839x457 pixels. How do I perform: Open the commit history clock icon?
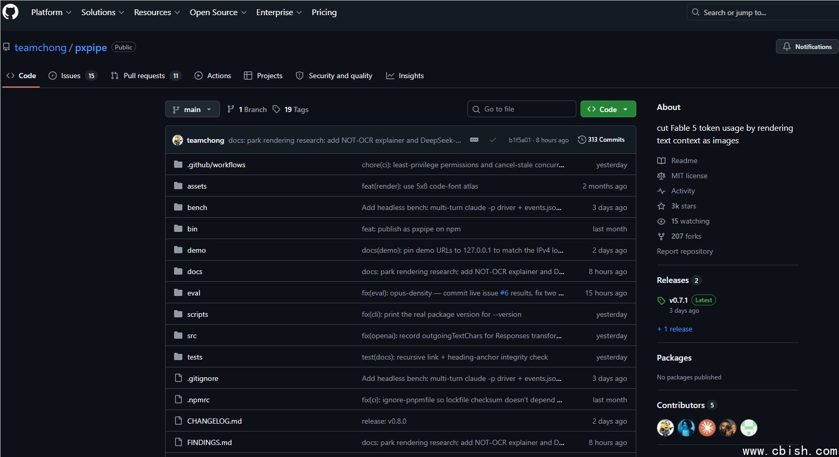click(582, 140)
